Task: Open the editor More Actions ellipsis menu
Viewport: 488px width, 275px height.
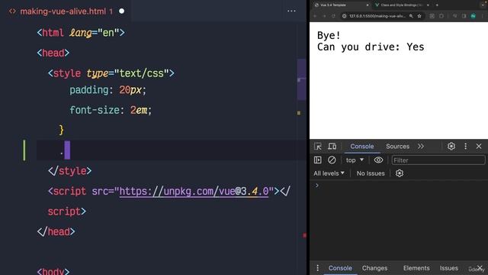Action: pos(291,11)
